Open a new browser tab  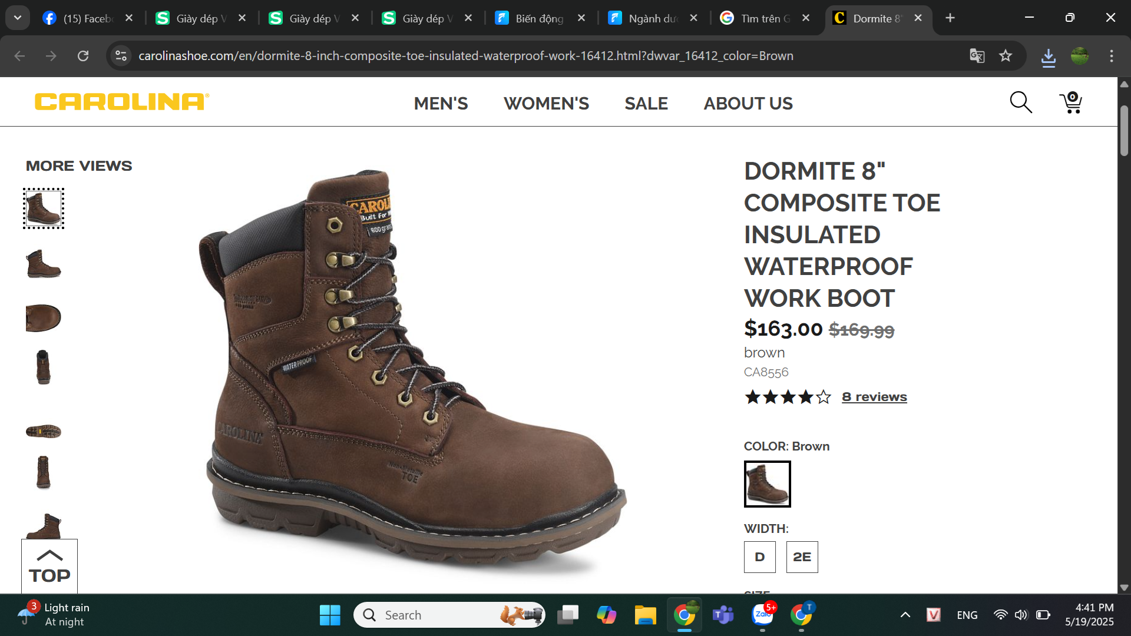click(950, 18)
